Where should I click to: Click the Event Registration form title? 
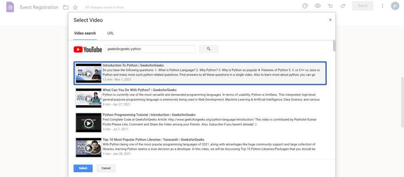(39, 7)
